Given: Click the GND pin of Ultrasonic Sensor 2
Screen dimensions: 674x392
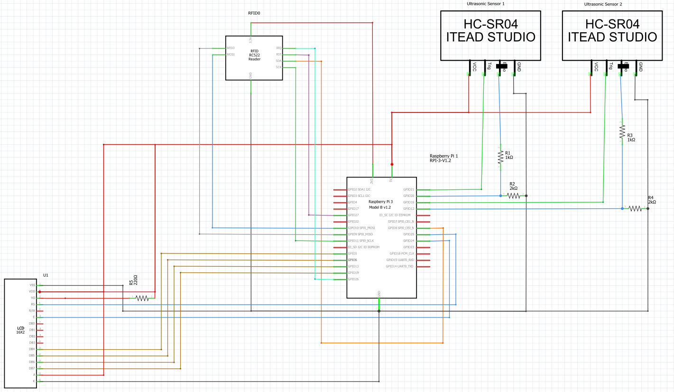Looking at the screenshot, I should [636, 68].
